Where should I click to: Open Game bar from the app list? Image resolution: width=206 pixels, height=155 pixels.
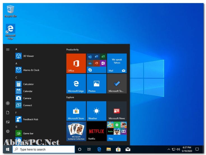(x=38, y=133)
